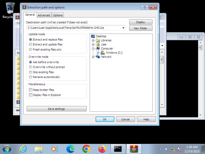Launch Firefox from the taskbar

click(x=102, y=149)
